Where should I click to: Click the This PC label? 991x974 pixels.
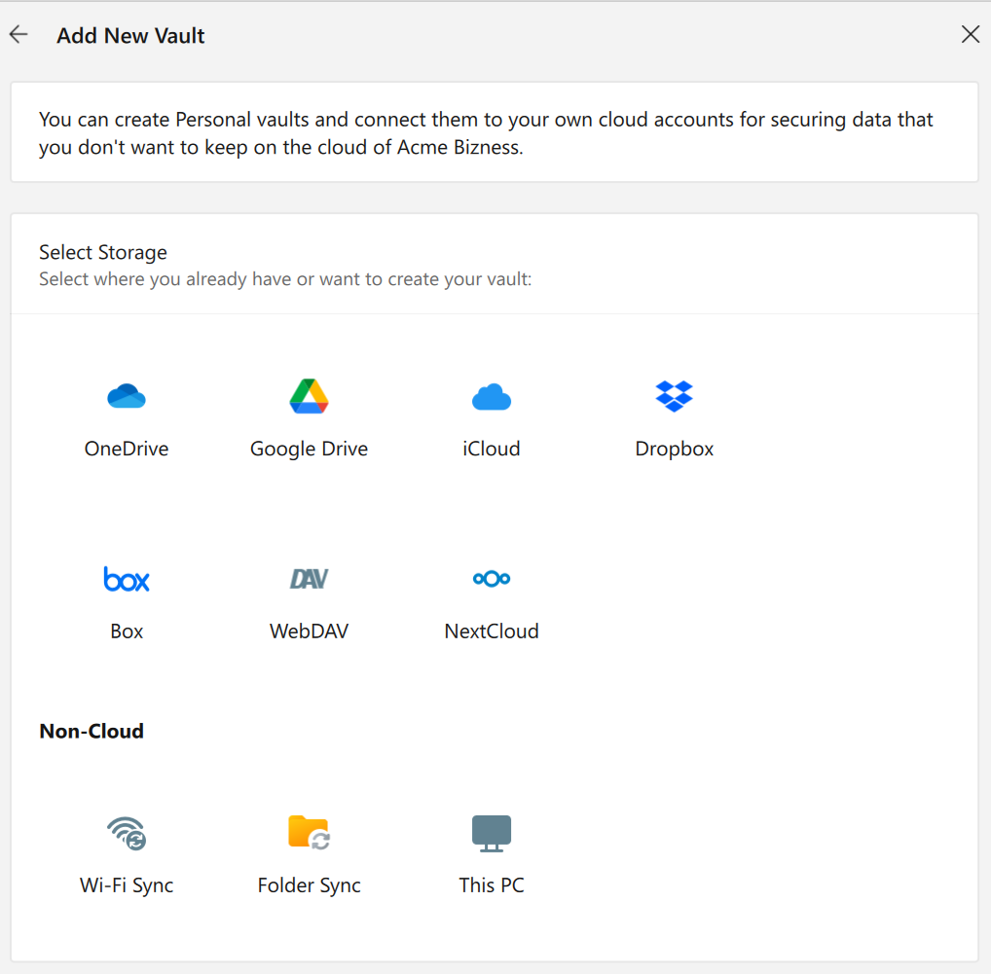point(491,884)
